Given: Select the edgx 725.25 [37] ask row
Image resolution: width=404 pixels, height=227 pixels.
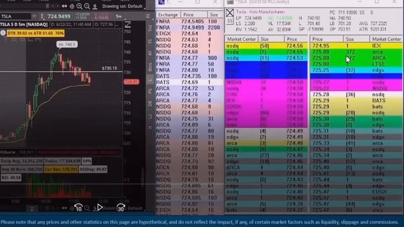Looking at the screenshot, I should point(356,70).
